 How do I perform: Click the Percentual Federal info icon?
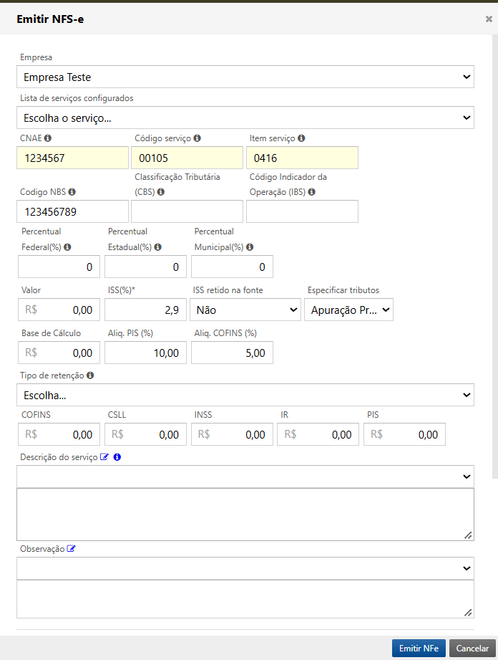[x=67, y=247]
